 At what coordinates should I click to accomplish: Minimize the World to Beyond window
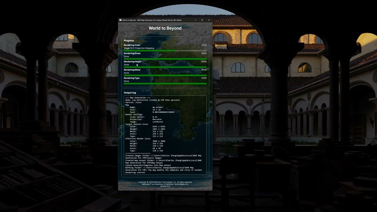click(x=196, y=20)
